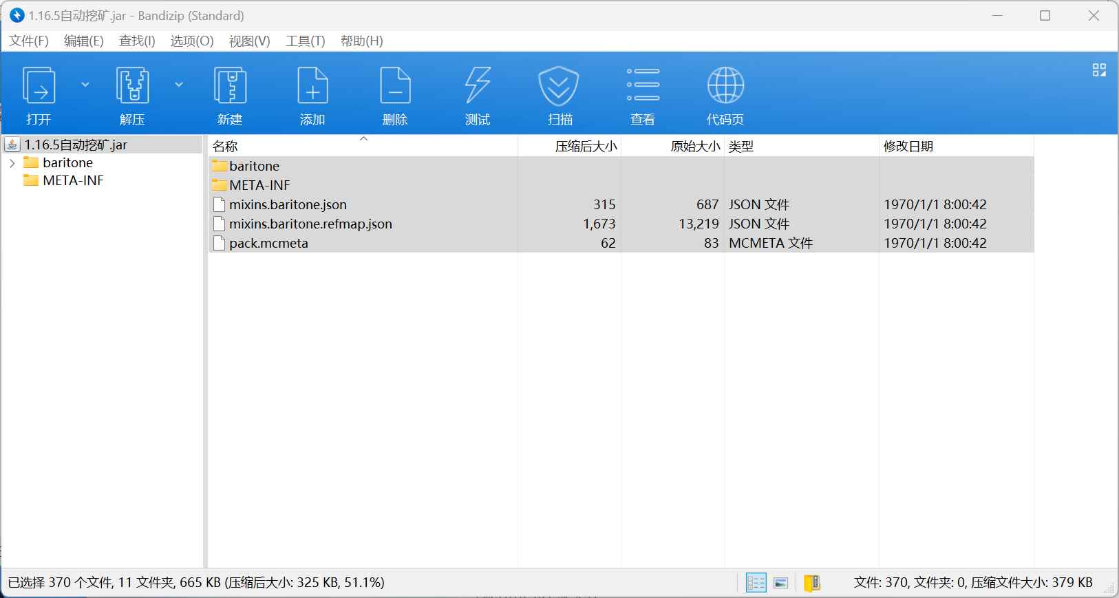The image size is (1119, 598).
Task: Select the baritone folder in file list
Action: coord(621,166)
